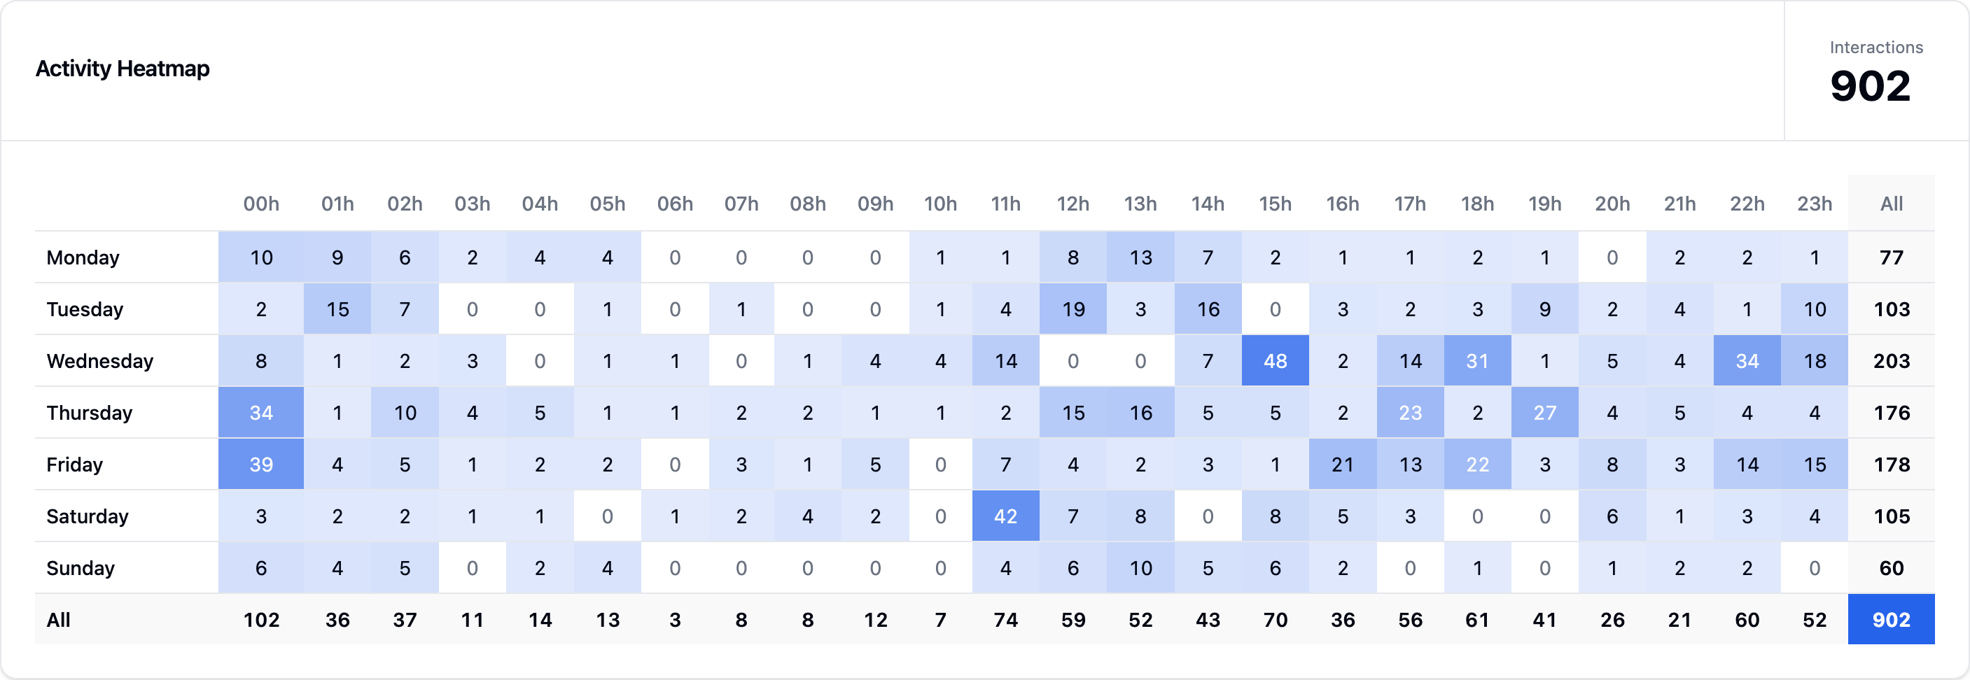1970x680 pixels.
Task: Click the Activity Heatmap title
Action: pyautogui.click(x=123, y=69)
